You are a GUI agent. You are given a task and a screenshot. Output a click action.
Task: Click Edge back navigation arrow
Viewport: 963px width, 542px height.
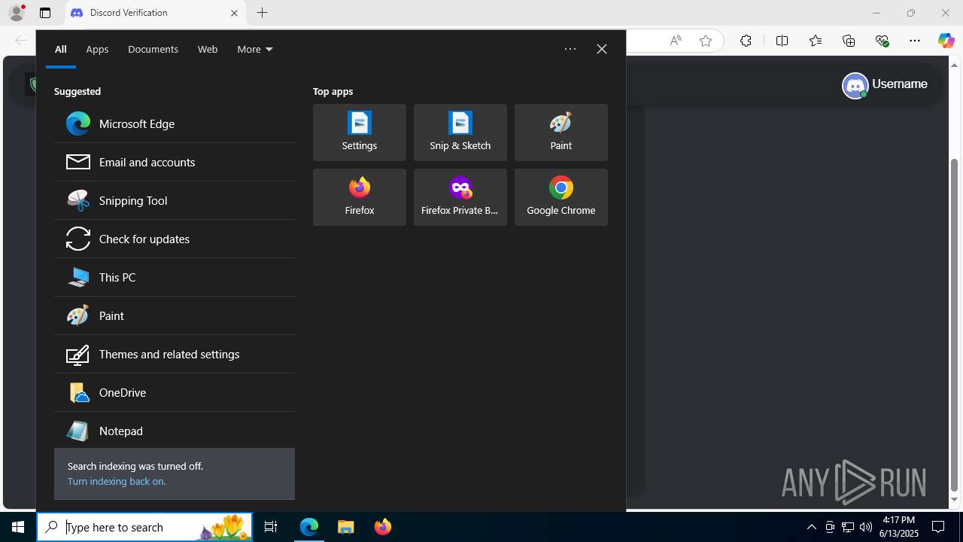click(21, 41)
